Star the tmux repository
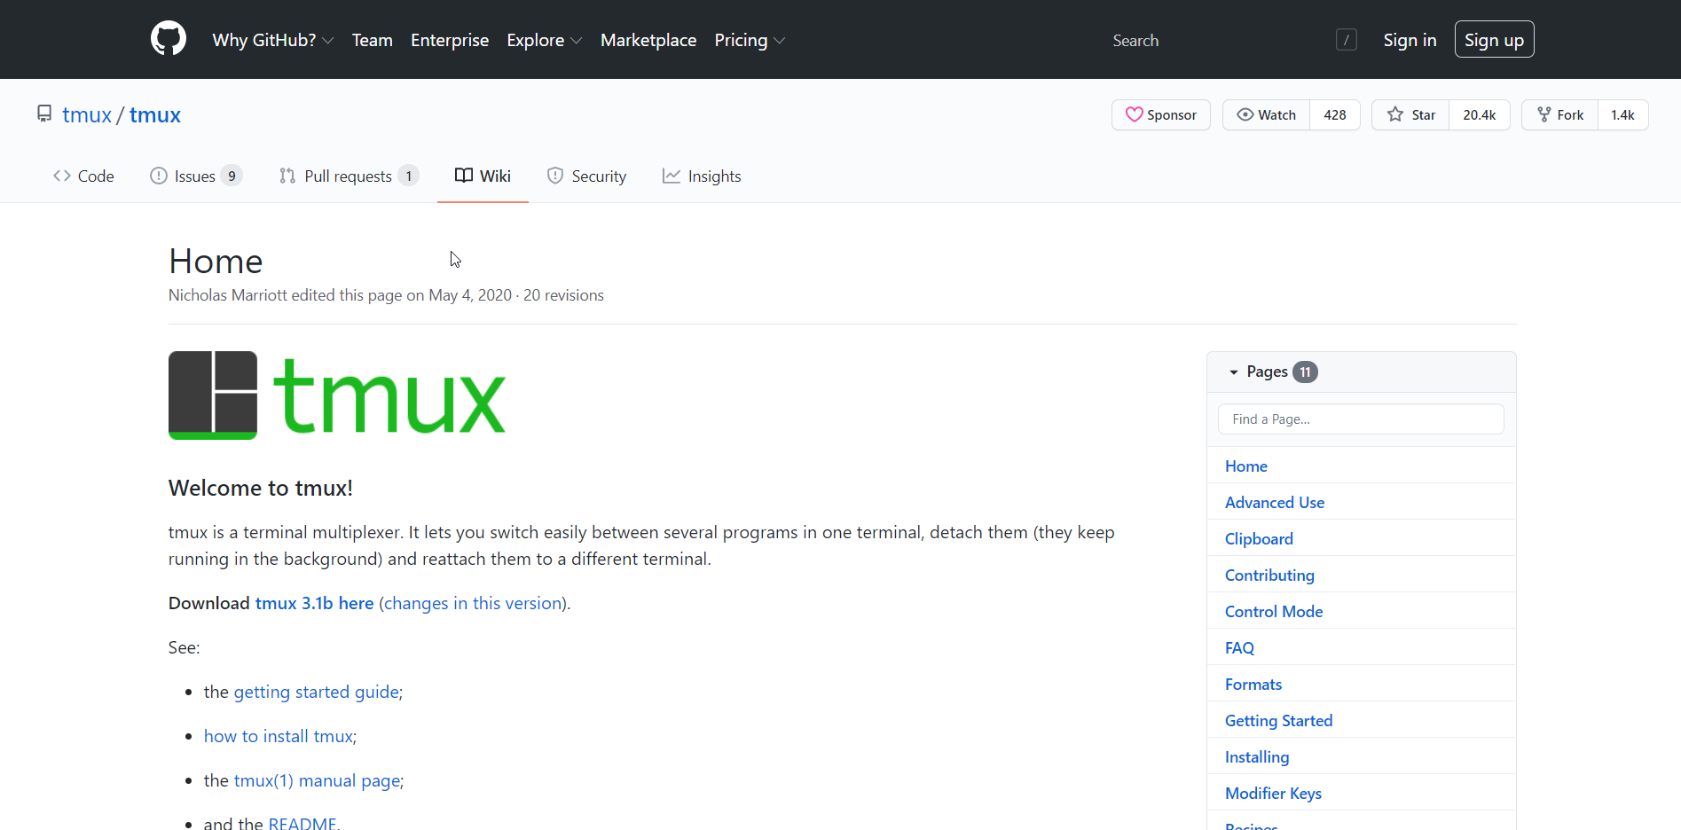The height and width of the screenshot is (830, 1681). [1410, 114]
